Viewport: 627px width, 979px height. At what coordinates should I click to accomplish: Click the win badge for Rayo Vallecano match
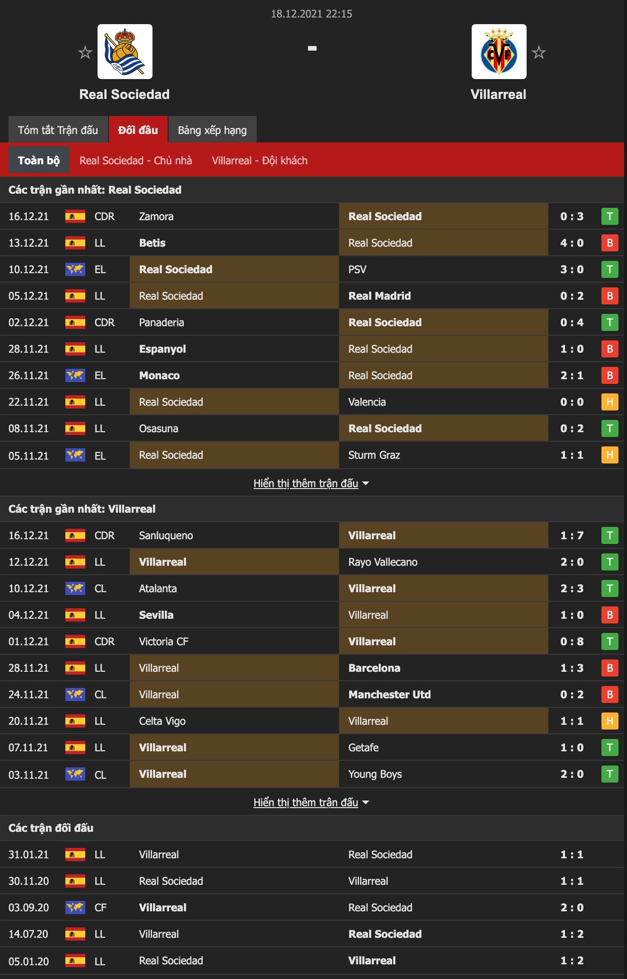tap(610, 562)
